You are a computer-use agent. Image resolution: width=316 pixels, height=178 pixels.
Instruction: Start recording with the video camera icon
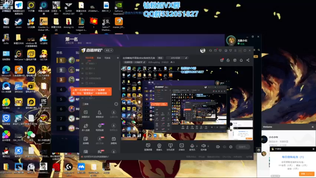pos(218,147)
